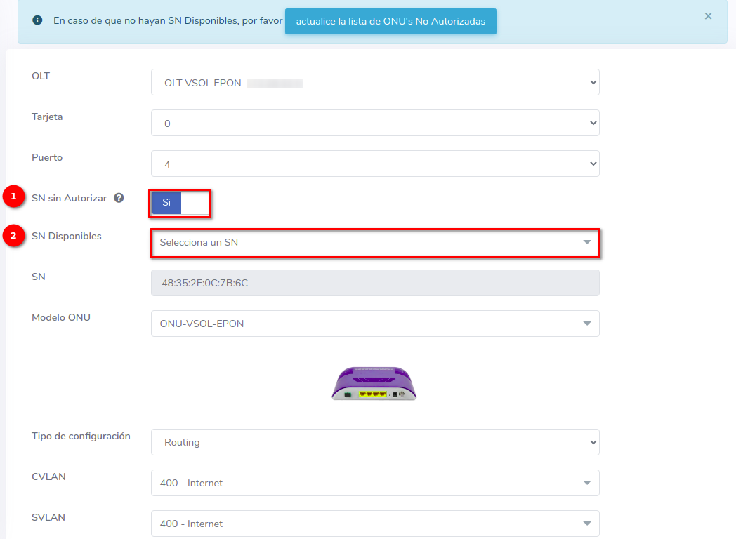The width and height of the screenshot is (736, 539).
Task: Click the SN field showing the MAC address
Action: tap(375, 284)
